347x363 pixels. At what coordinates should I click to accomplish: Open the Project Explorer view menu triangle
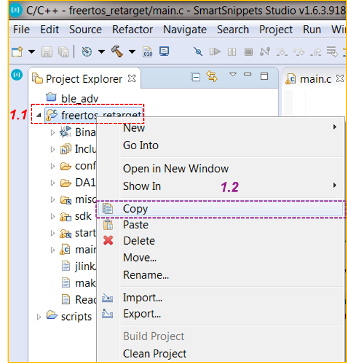tap(233, 75)
